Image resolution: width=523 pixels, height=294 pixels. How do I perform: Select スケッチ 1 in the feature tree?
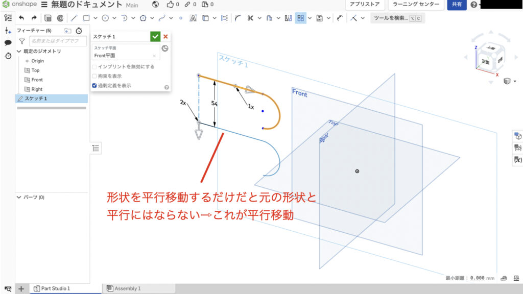[52, 99]
